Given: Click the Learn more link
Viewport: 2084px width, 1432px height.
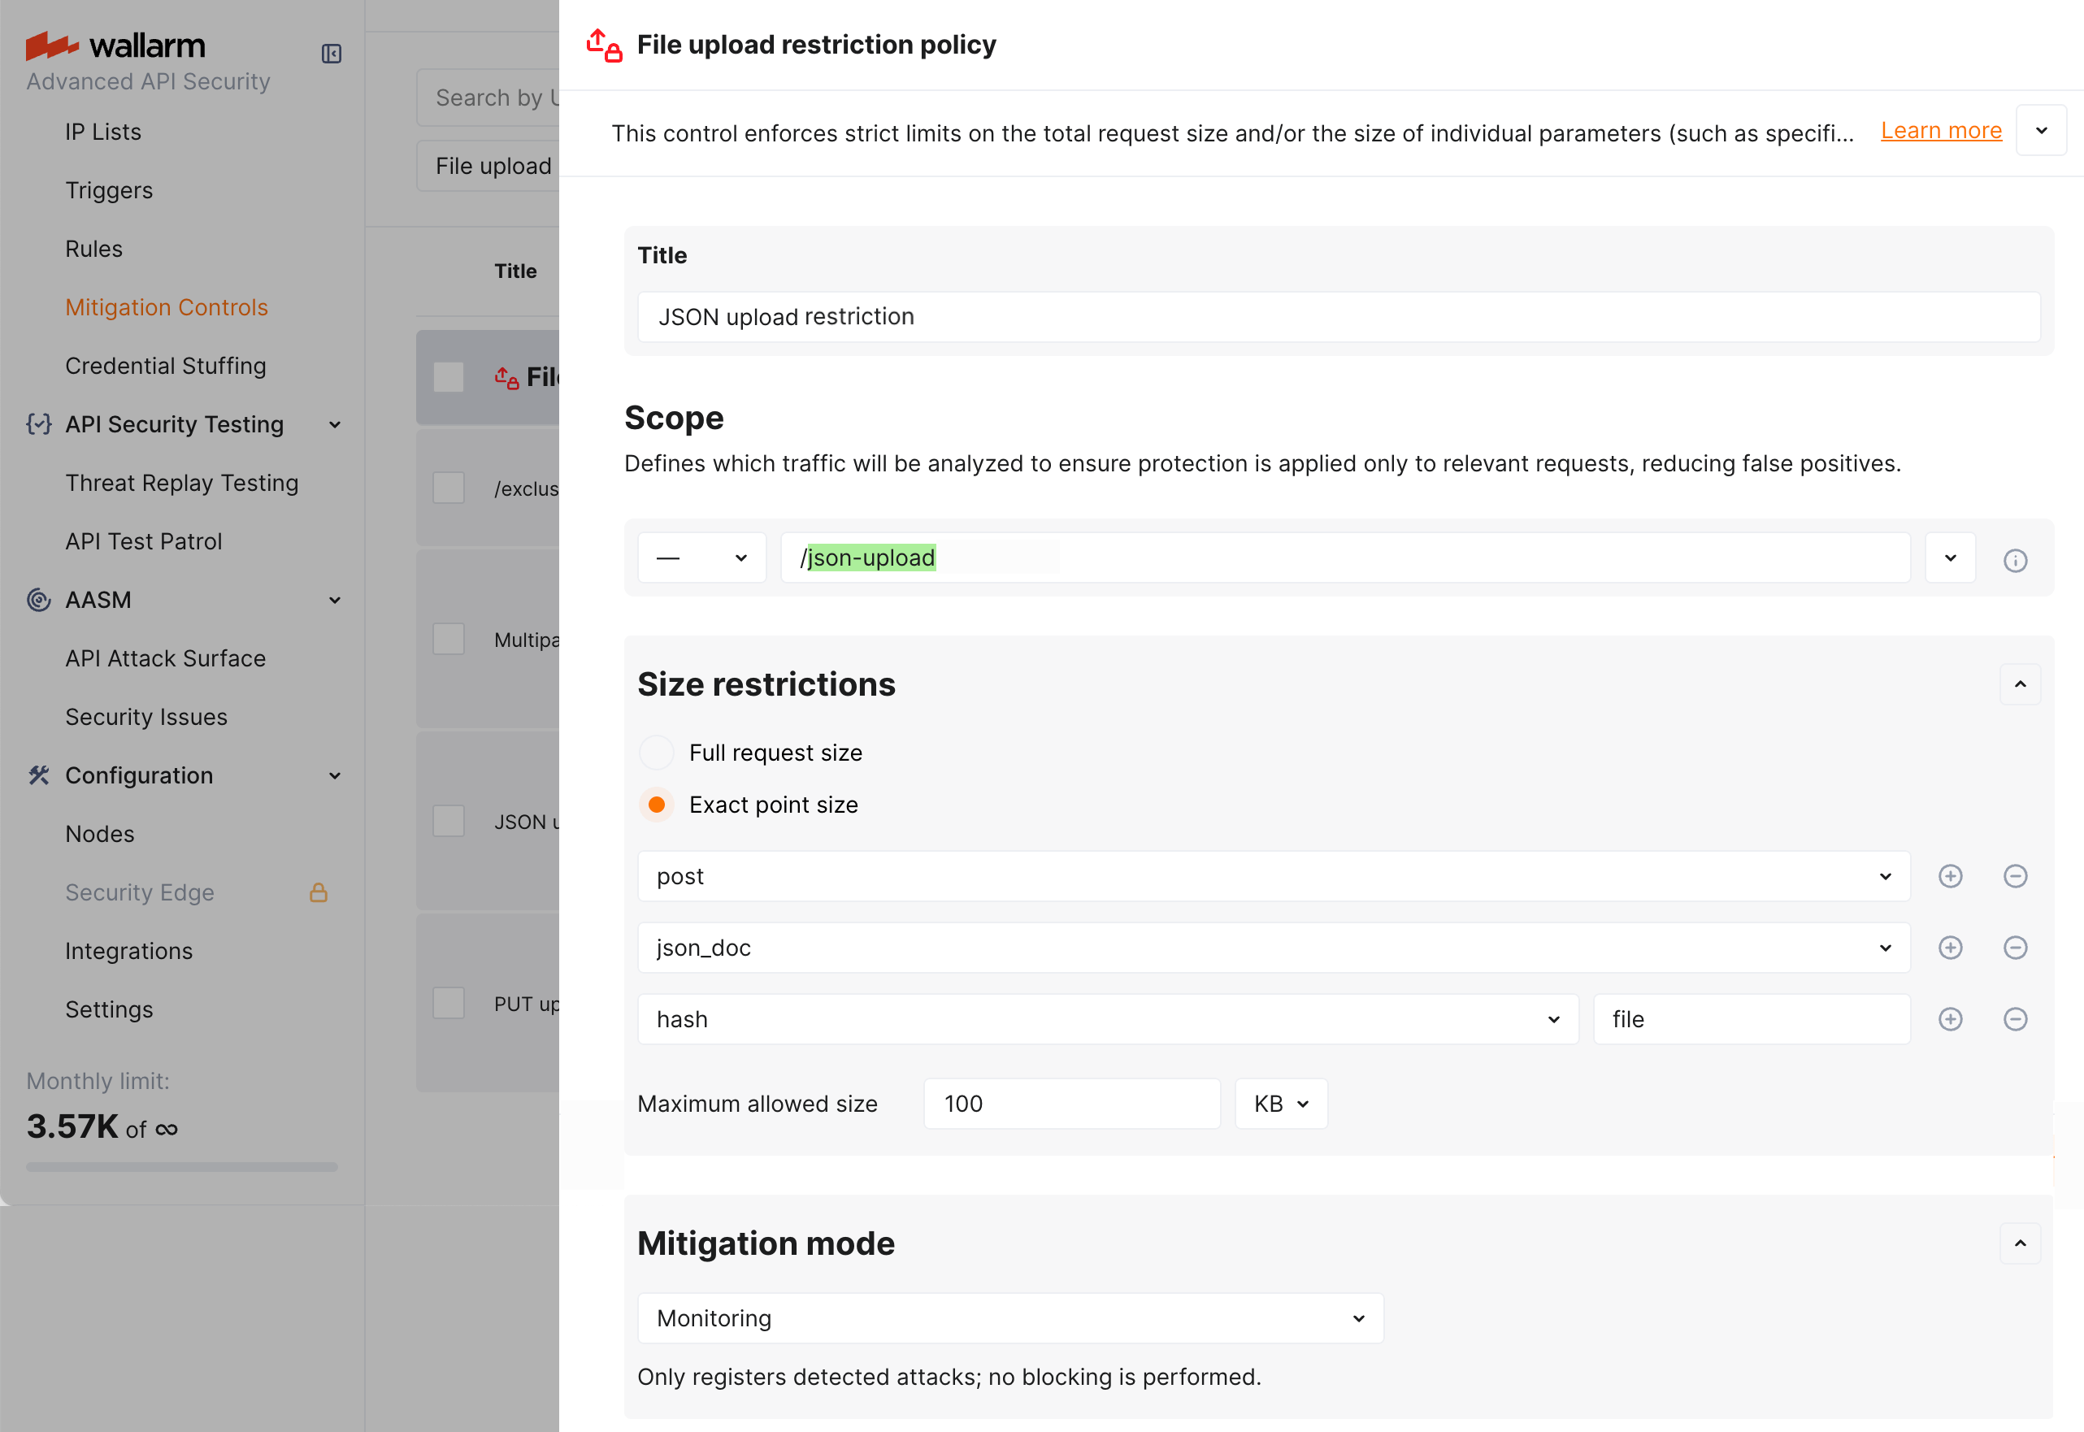Looking at the screenshot, I should coord(1940,130).
